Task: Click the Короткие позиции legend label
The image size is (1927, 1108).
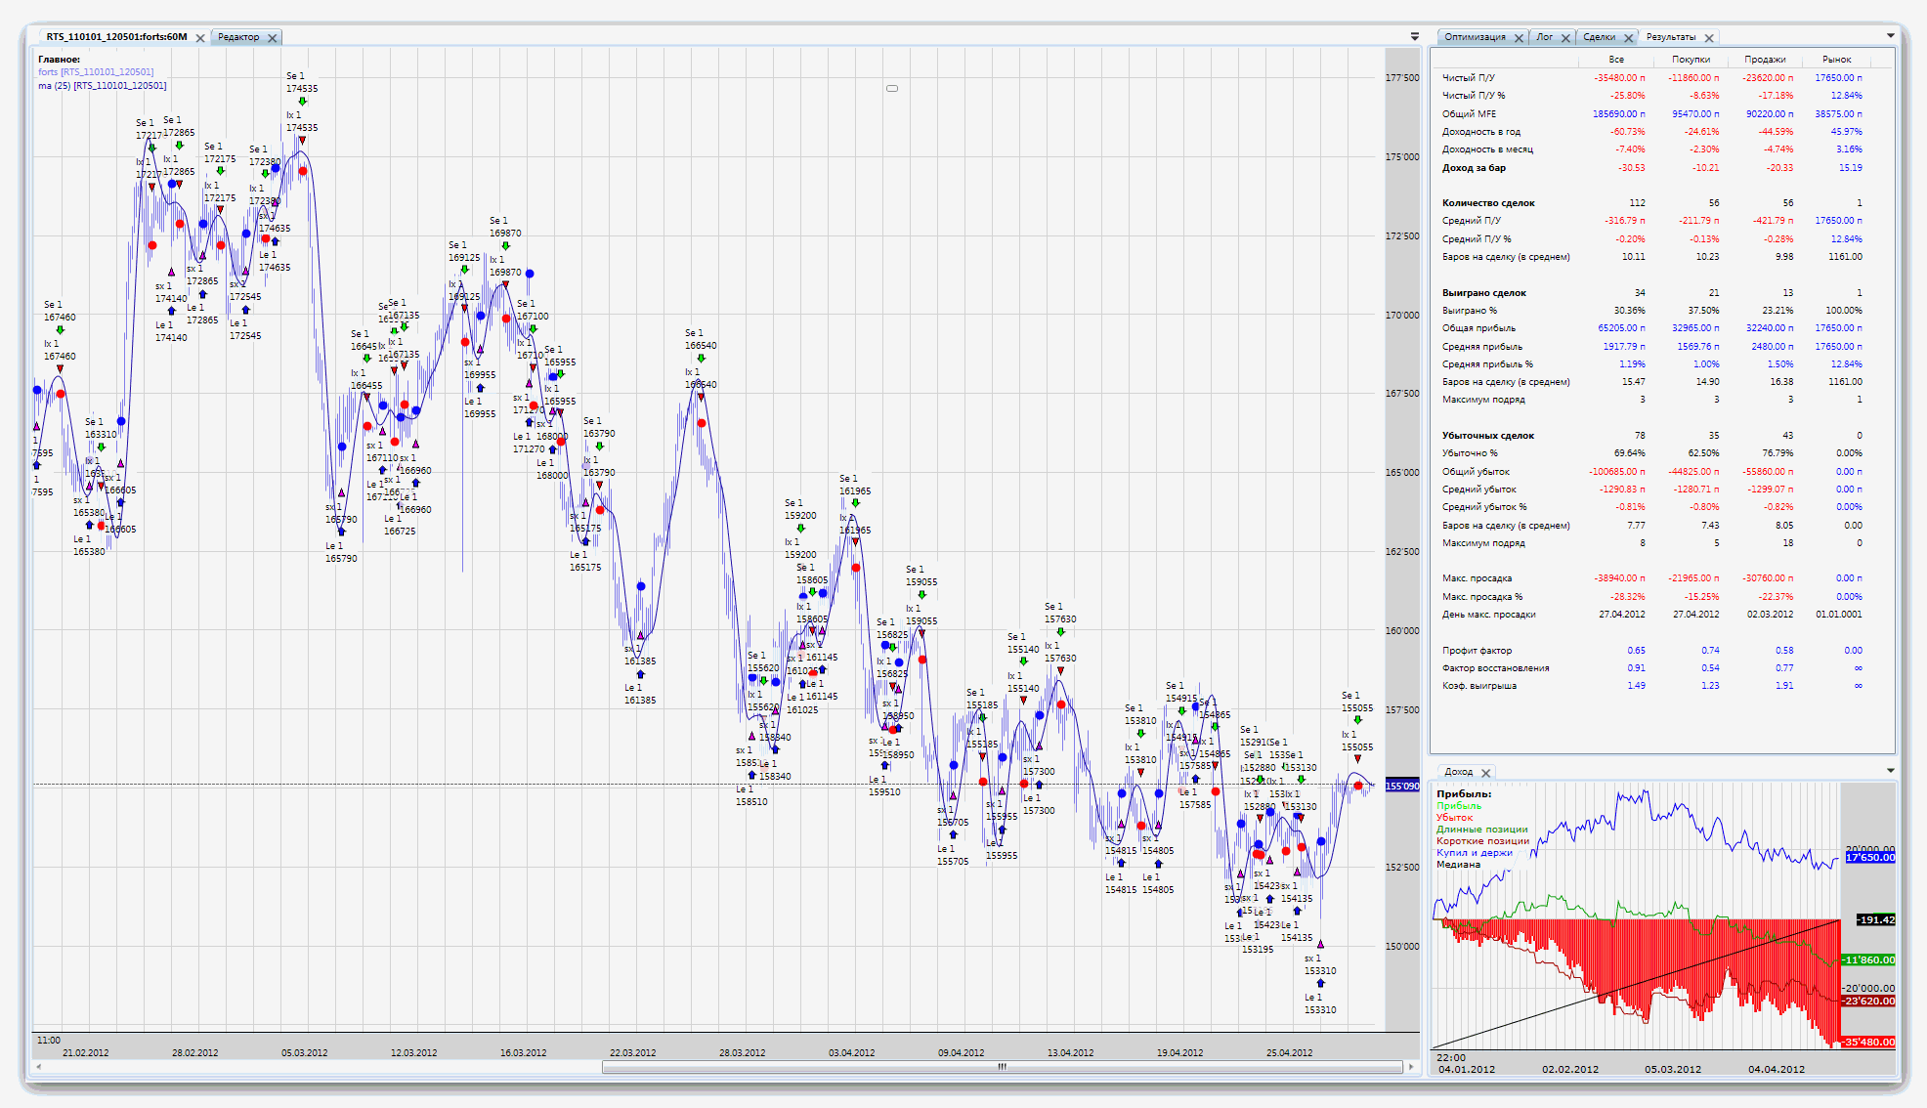Action: point(1482,841)
